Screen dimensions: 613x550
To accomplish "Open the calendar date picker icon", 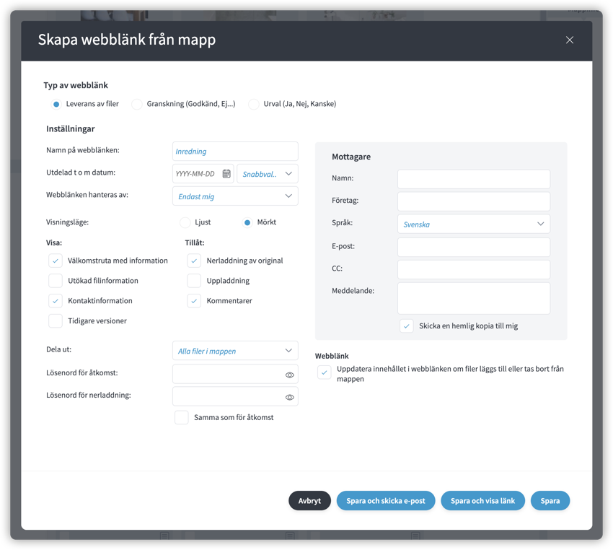I will click(x=226, y=174).
